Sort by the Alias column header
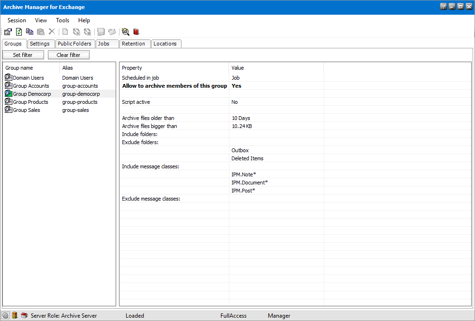This screenshot has width=475, height=321. click(68, 68)
